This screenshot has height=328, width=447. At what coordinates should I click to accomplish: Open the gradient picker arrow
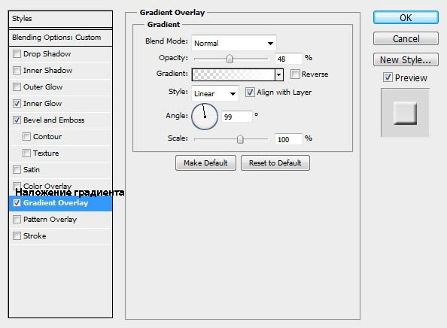pyautogui.click(x=279, y=75)
